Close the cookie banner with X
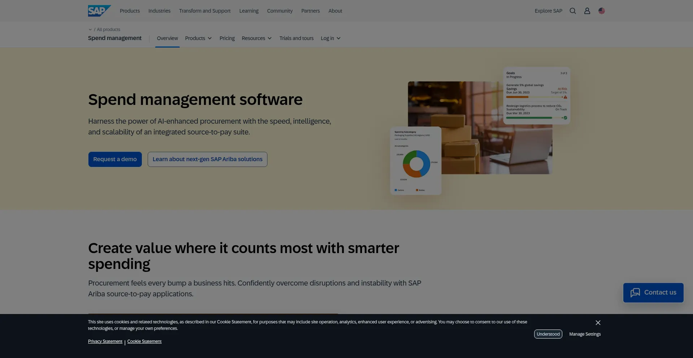The width and height of the screenshot is (693, 358). pyautogui.click(x=598, y=323)
